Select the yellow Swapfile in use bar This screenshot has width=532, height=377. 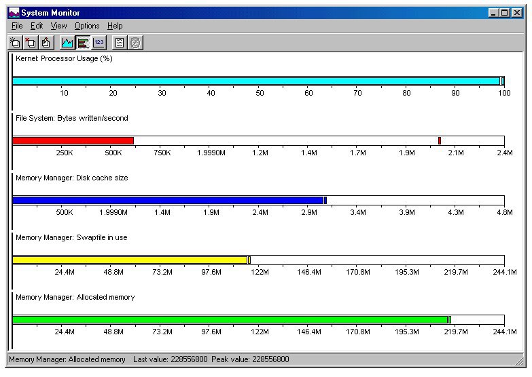click(130, 260)
